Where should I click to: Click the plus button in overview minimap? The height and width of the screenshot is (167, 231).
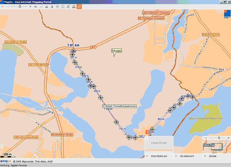pos(228,138)
